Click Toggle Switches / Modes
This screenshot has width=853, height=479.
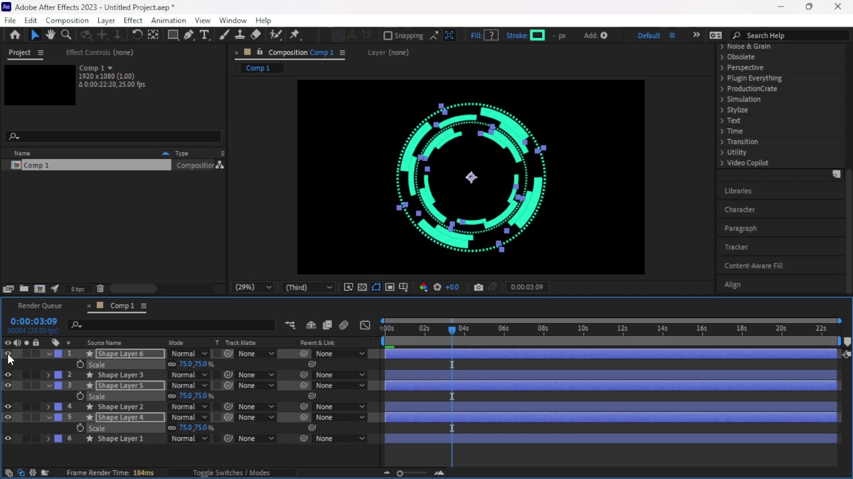231,473
